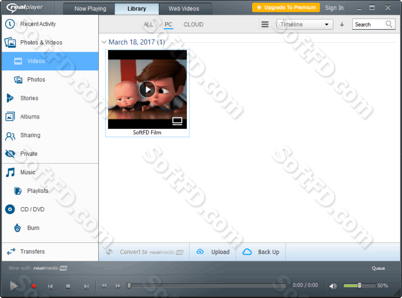Start playback with the Play button

pyautogui.click(x=13, y=286)
